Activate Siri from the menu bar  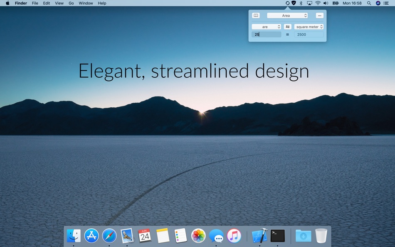tap(378, 3)
